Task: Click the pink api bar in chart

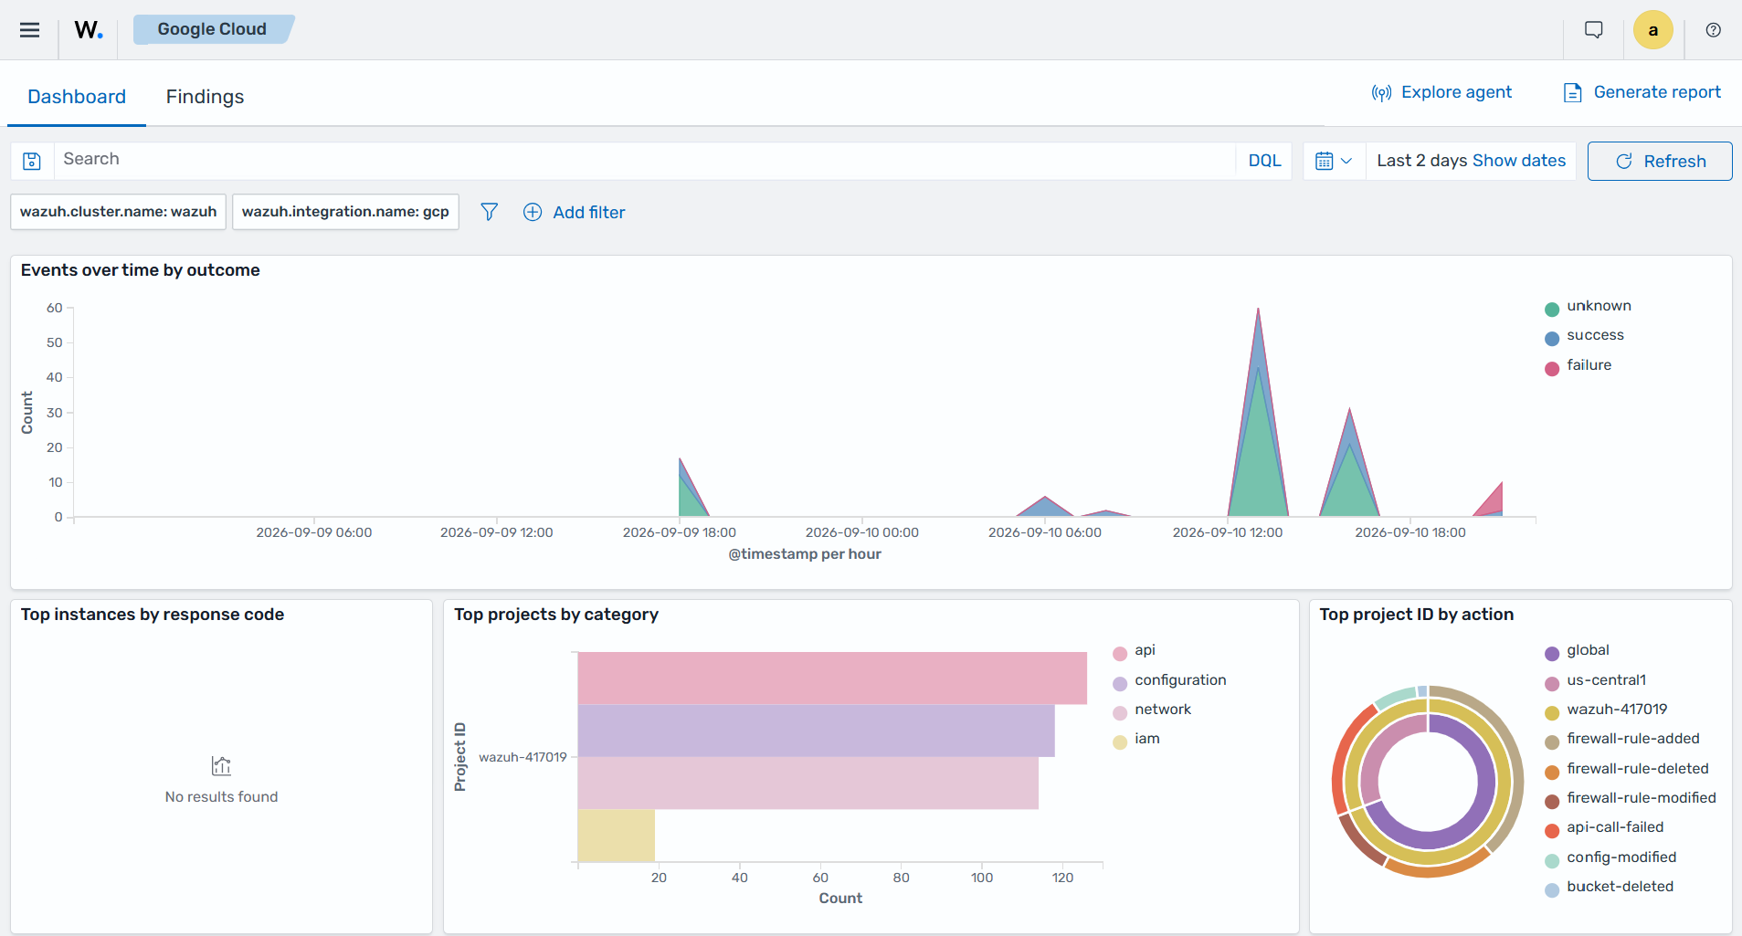Action: [832, 678]
